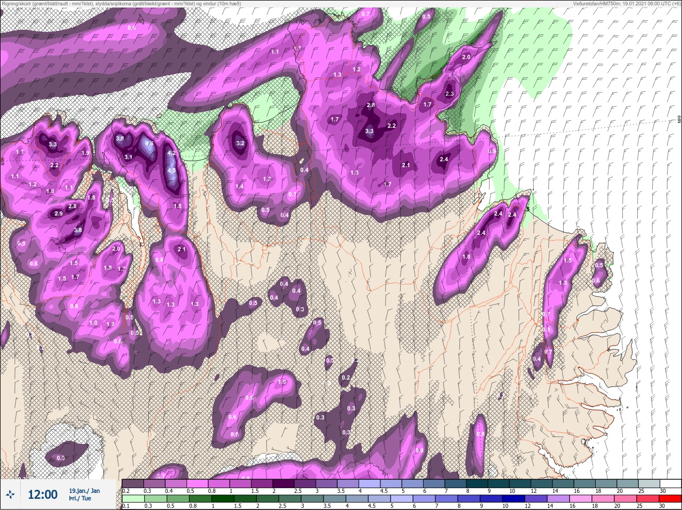682x510 pixels.
Task: Select the 12:00 forecast time label
Action: (43, 495)
